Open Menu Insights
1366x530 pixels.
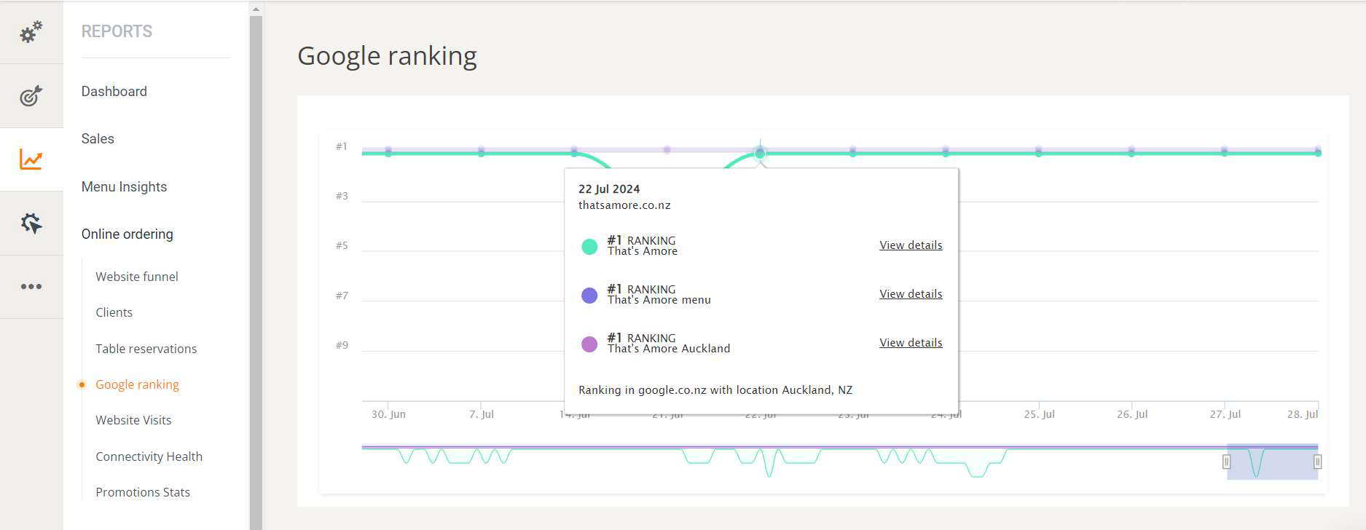coord(124,186)
